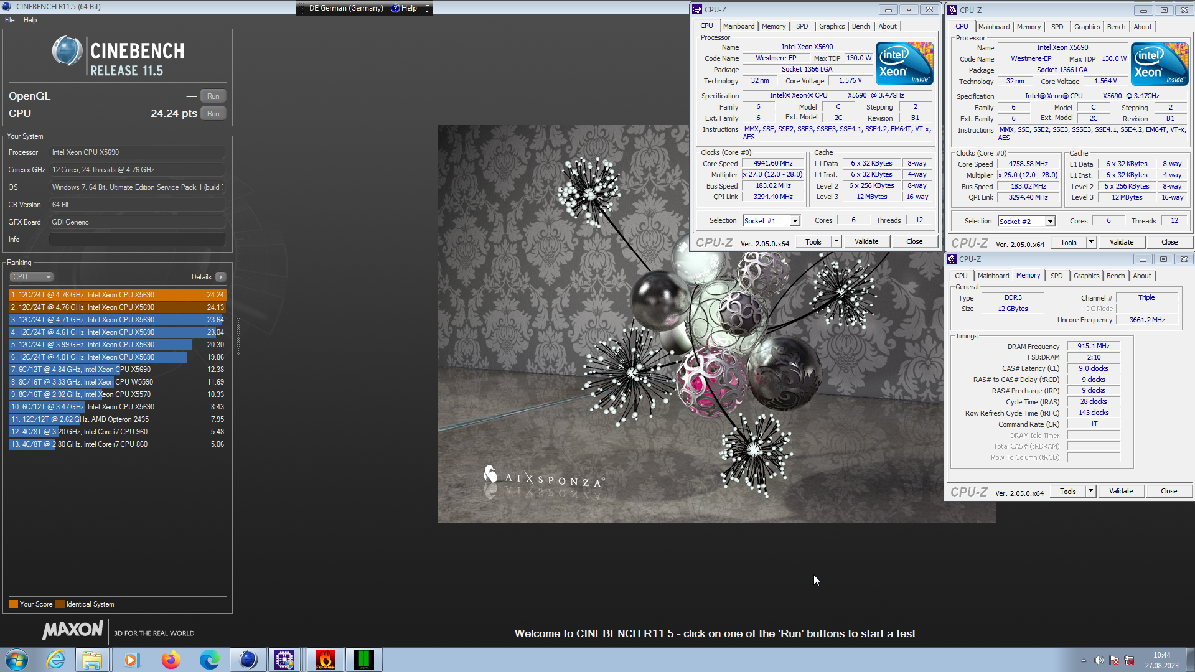Click Validate in Memory CPU-Z window

1121,491
